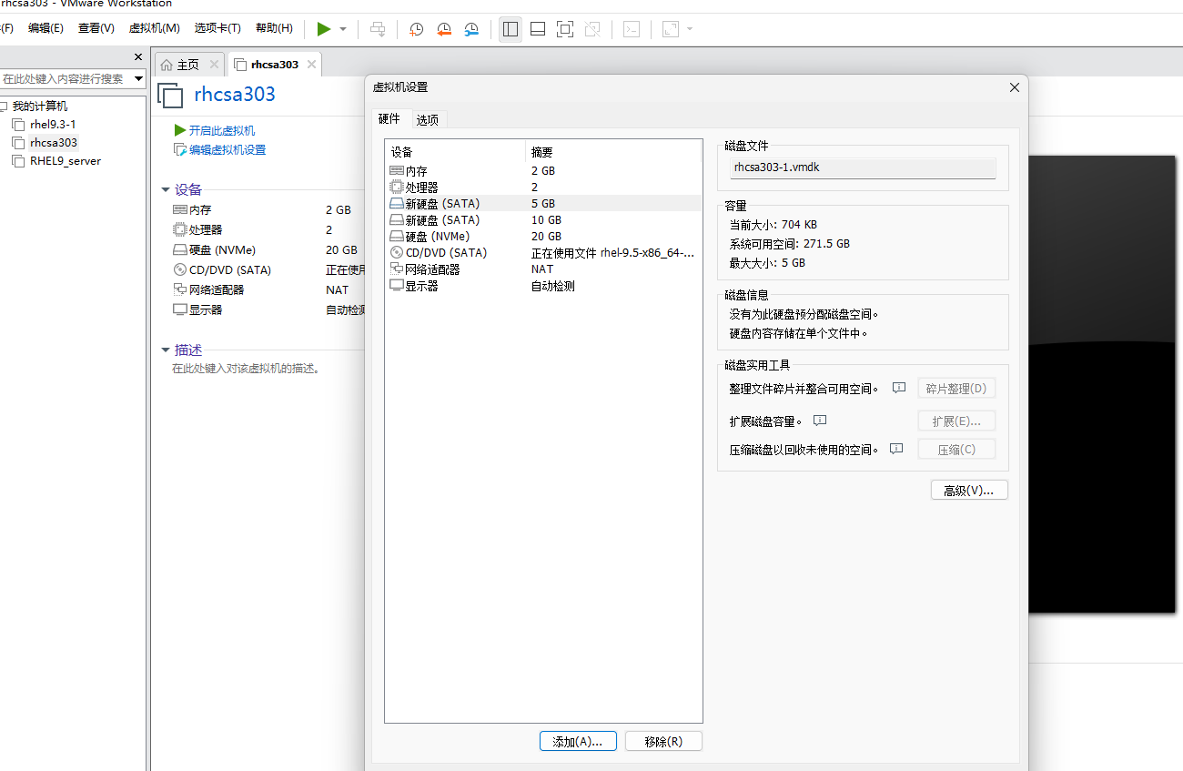
Task: Select 处理器 in the hardware list
Action: pyautogui.click(x=543, y=188)
